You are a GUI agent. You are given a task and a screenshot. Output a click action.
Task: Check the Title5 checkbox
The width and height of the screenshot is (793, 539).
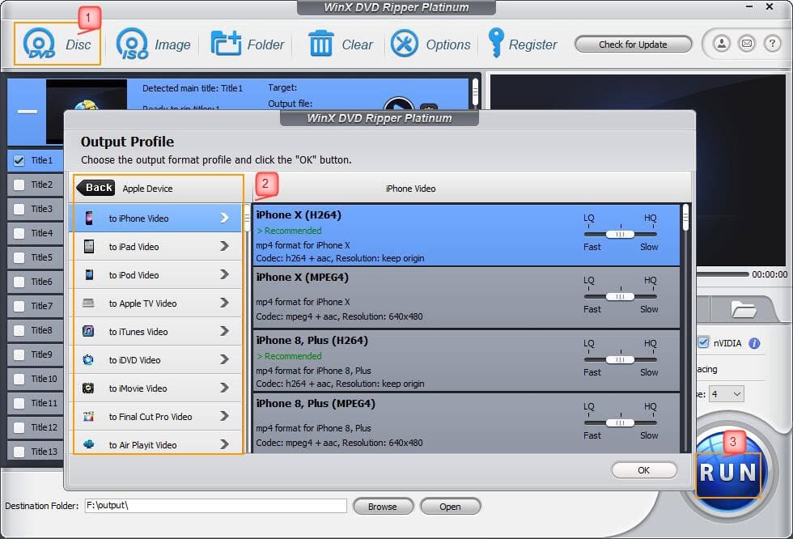(19, 258)
